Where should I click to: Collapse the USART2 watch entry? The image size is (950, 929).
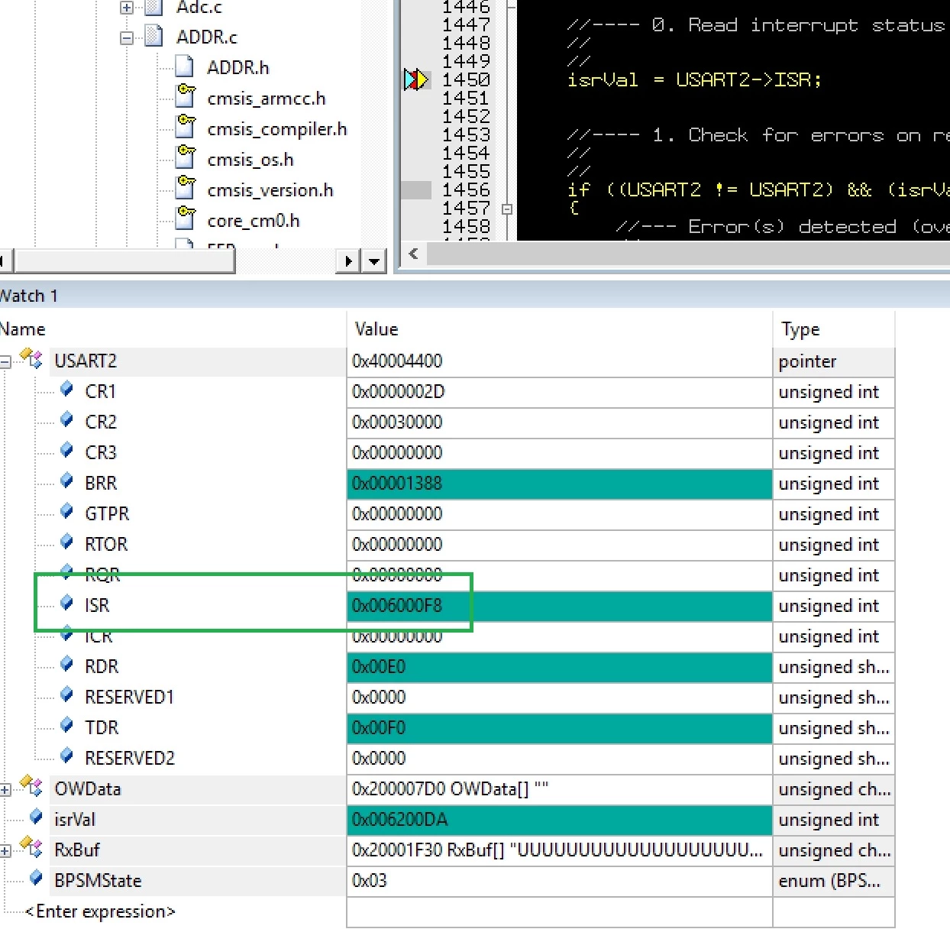point(5,361)
